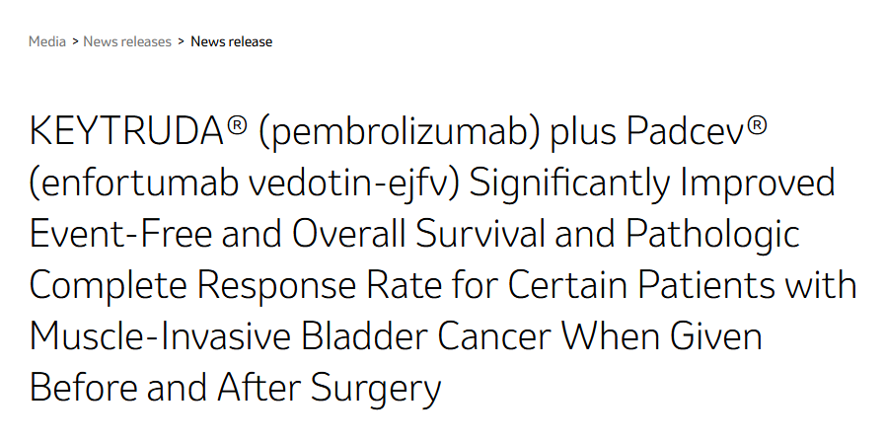The width and height of the screenshot is (885, 440).
Task: Click the word 'Pathologic' in the headline
Action: pyautogui.click(x=714, y=236)
